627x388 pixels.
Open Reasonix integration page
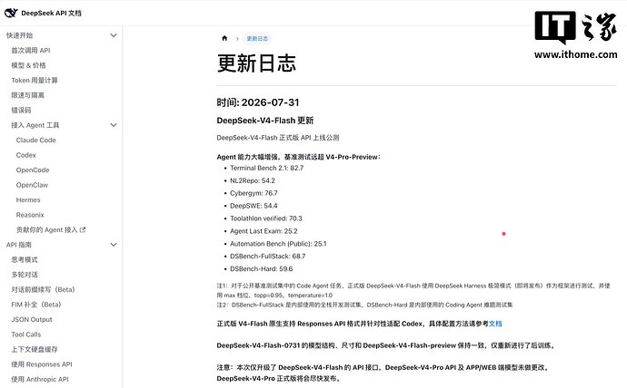coord(30,215)
